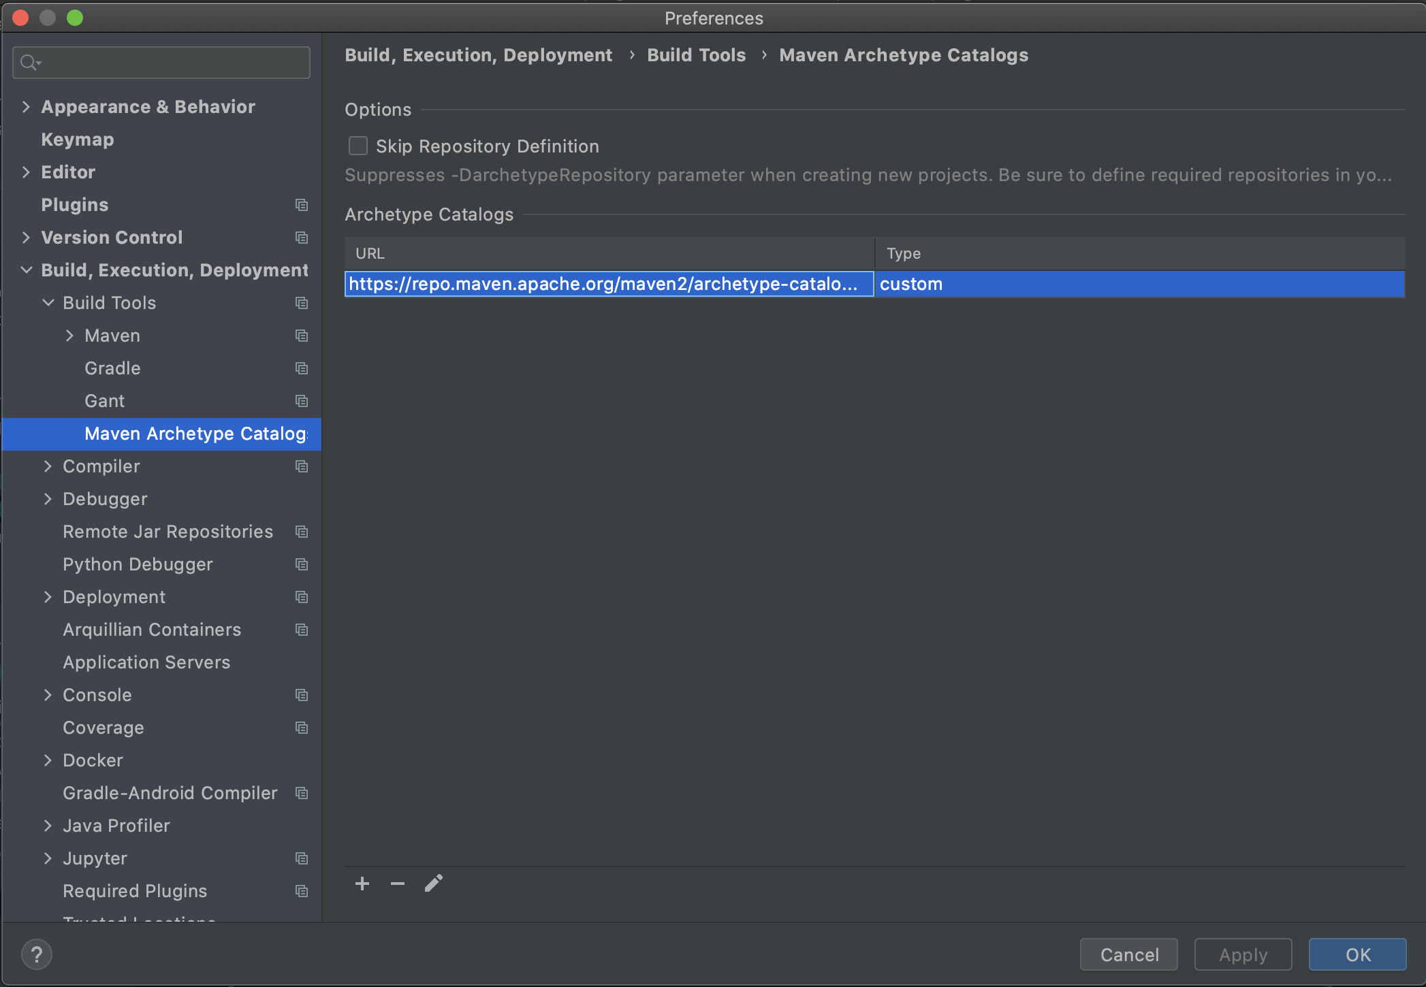Click project-level icon next to Build Tools
Screen dimensions: 1426x987
click(x=302, y=303)
